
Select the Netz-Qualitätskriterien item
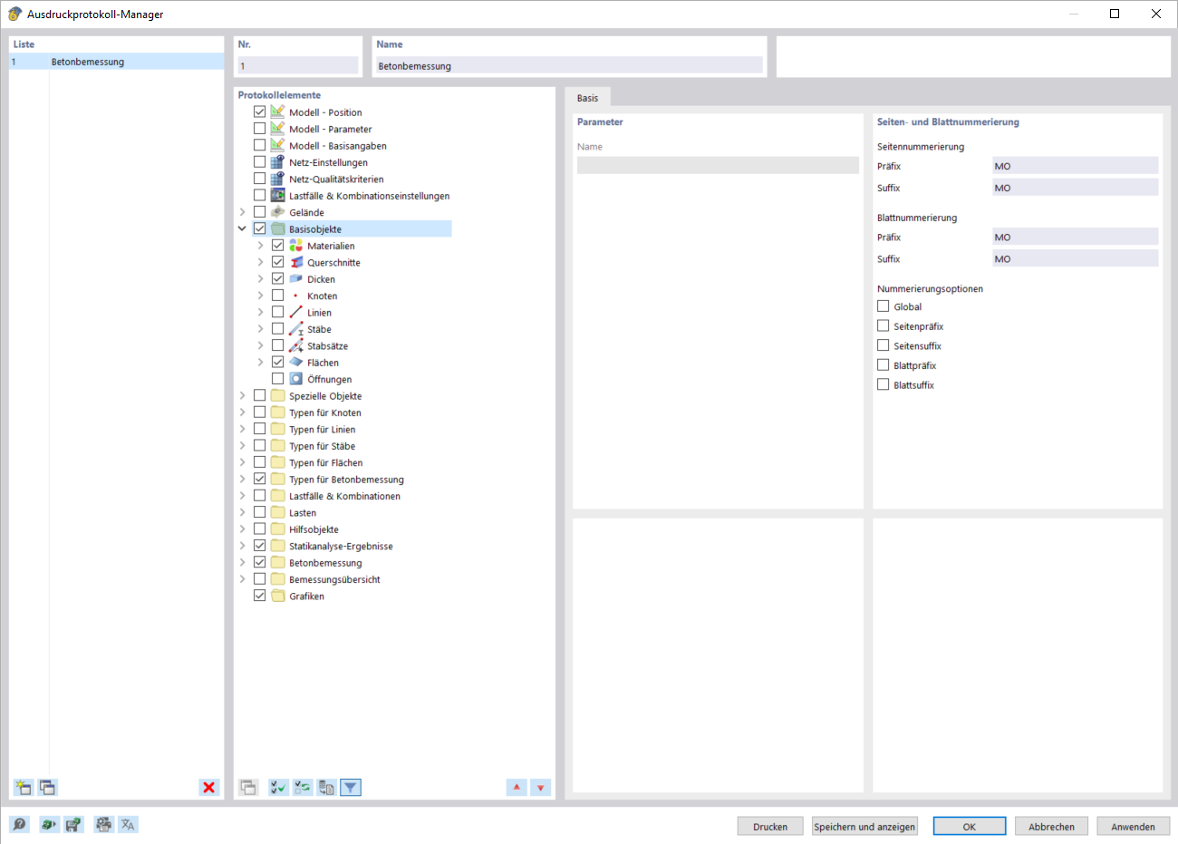[x=336, y=179]
